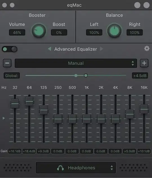Screen dimensions: 152x178
Task: Click the 500 Hz 0.0dB gain field
Action: coord(72,151)
